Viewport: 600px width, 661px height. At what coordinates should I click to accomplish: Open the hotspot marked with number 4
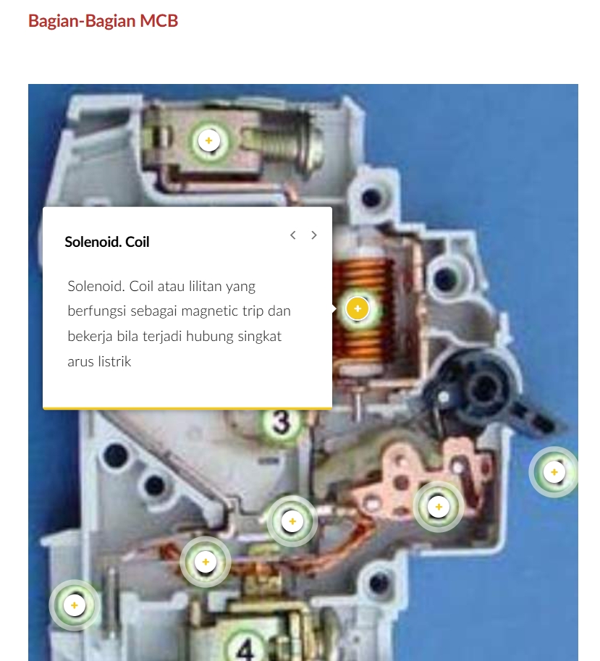(x=245, y=646)
